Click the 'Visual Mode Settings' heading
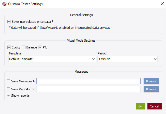166x114 pixels. click(x=81, y=40)
